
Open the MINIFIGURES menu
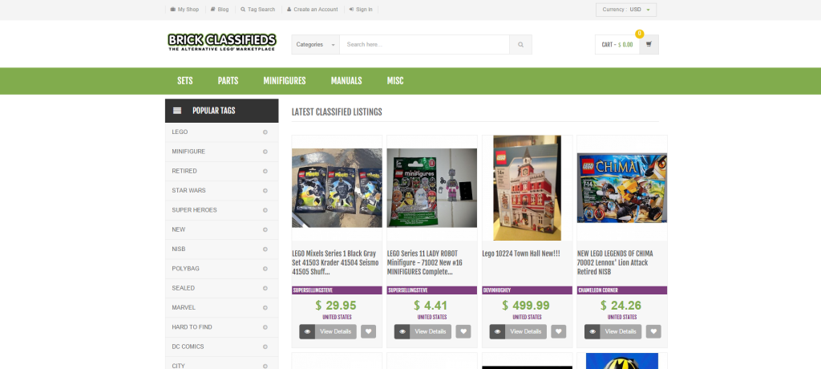pyautogui.click(x=285, y=81)
